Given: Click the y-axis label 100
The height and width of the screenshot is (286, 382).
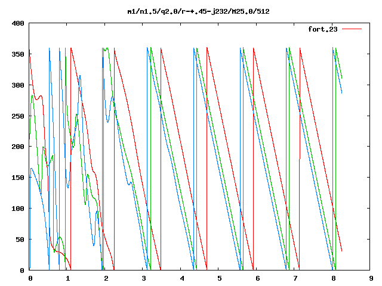Looking at the screenshot, I should tap(18, 209).
